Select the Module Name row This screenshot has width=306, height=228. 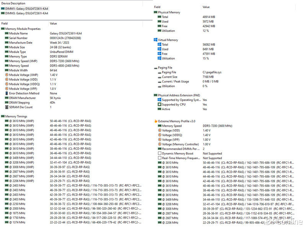pyautogui.click(x=43, y=33)
